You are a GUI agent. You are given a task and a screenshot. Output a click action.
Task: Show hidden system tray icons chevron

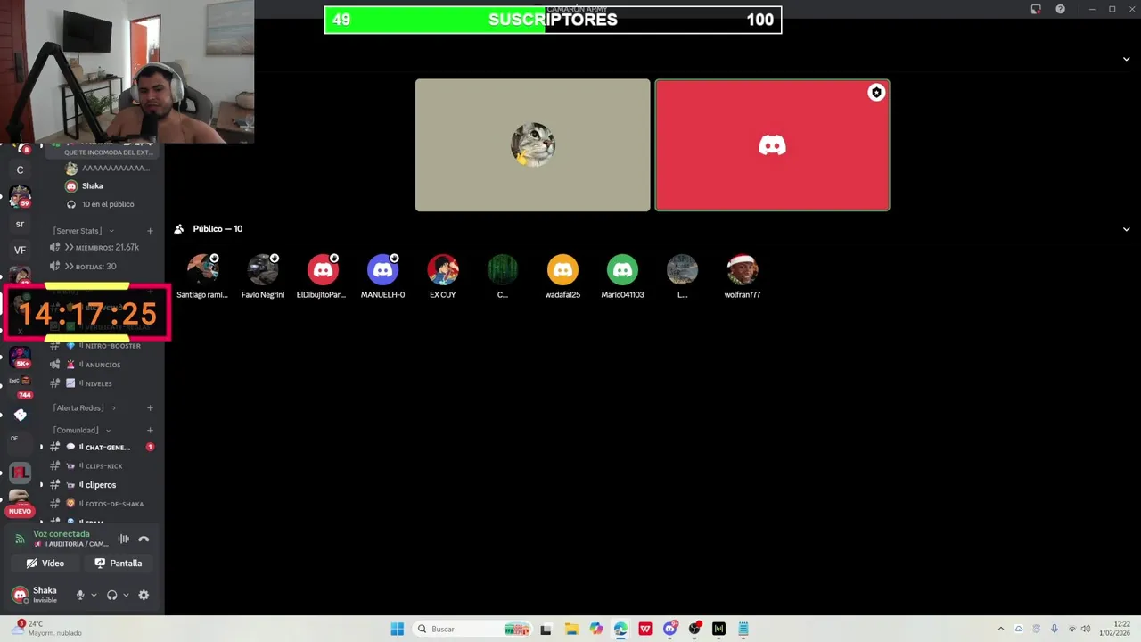[x=1000, y=629]
